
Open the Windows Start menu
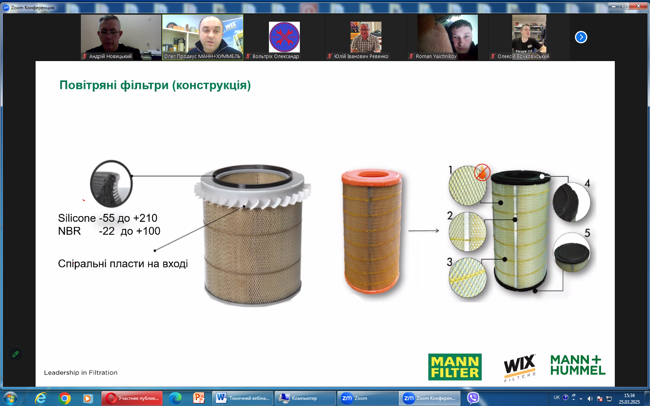tap(10, 398)
